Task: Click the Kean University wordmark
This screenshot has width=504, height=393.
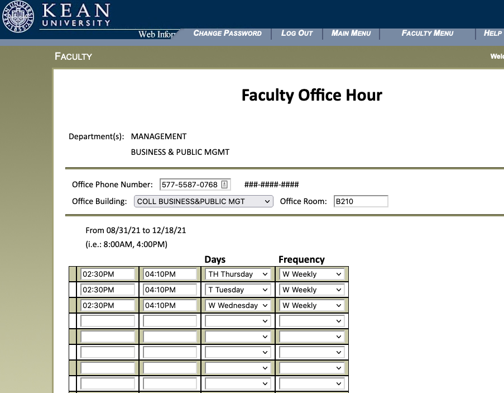Action: (x=76, y=15)
